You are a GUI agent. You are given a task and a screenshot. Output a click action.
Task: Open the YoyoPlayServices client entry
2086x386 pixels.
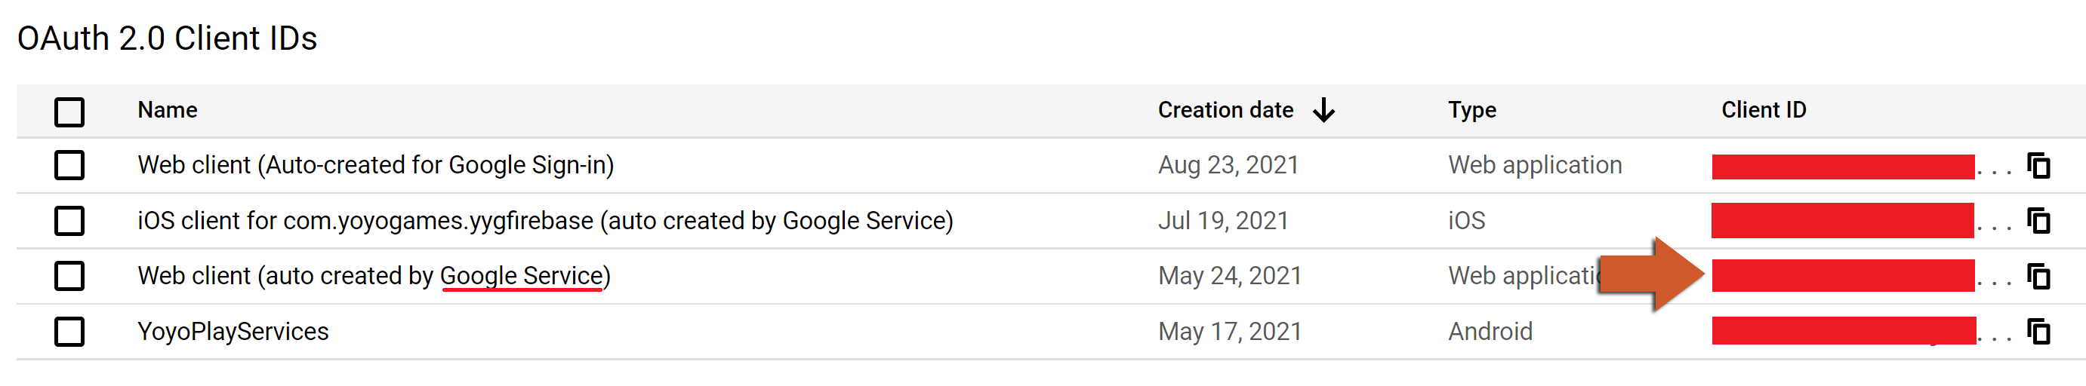click(x=233, y=332)
